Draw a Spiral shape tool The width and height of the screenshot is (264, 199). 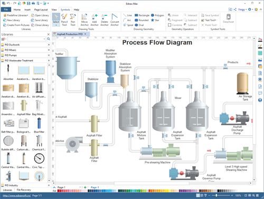(128, 25)
